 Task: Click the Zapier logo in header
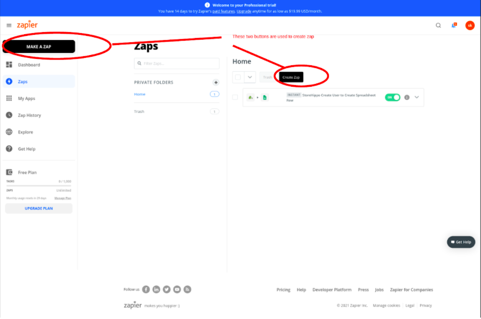click(x=27, y=25)
